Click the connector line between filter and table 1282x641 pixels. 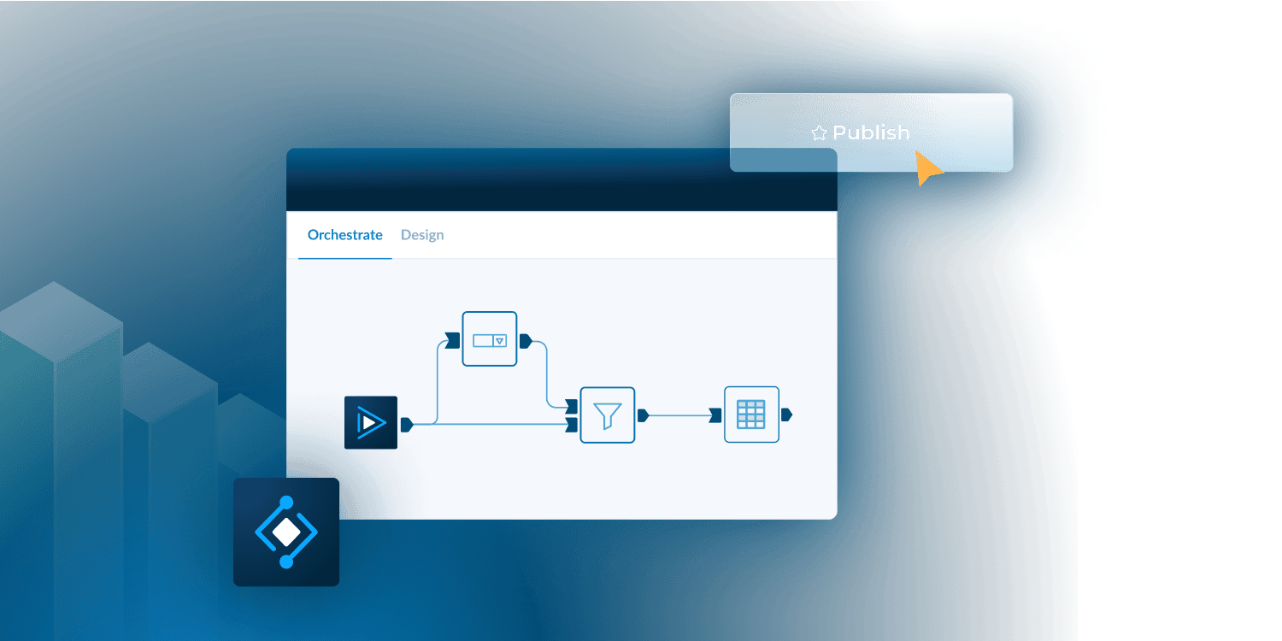pos(679,415)
